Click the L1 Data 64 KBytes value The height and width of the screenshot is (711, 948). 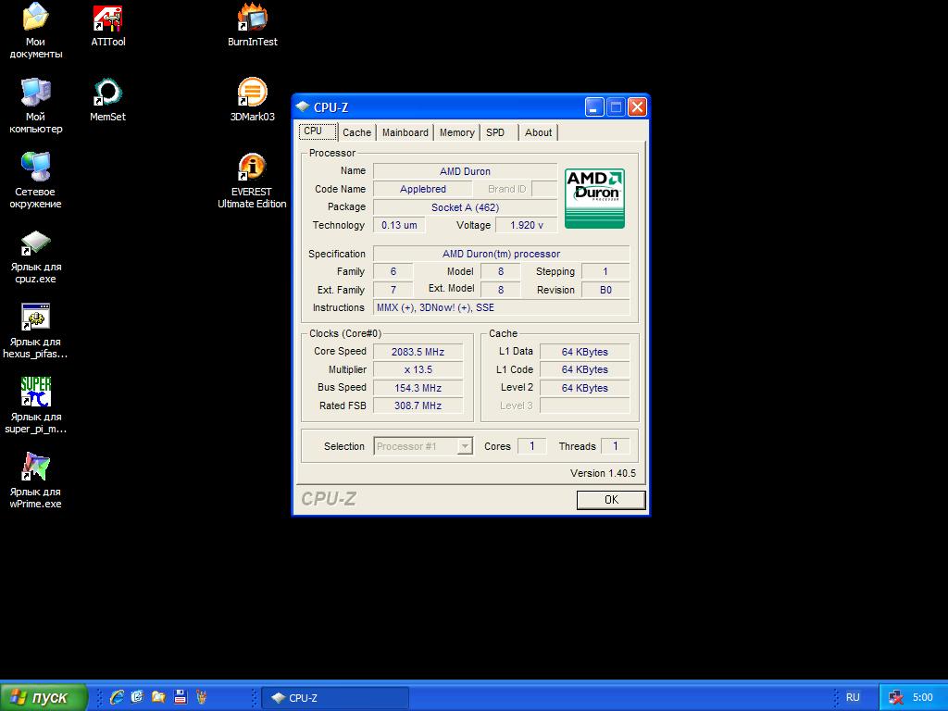pos(585,352)
